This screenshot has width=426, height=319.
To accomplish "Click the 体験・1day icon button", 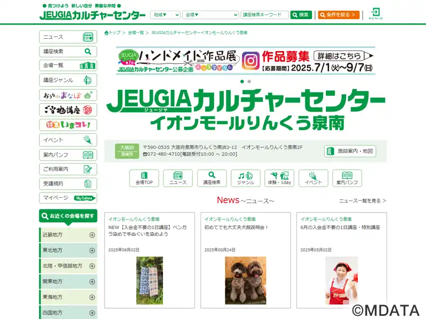I will coord(280,178).
